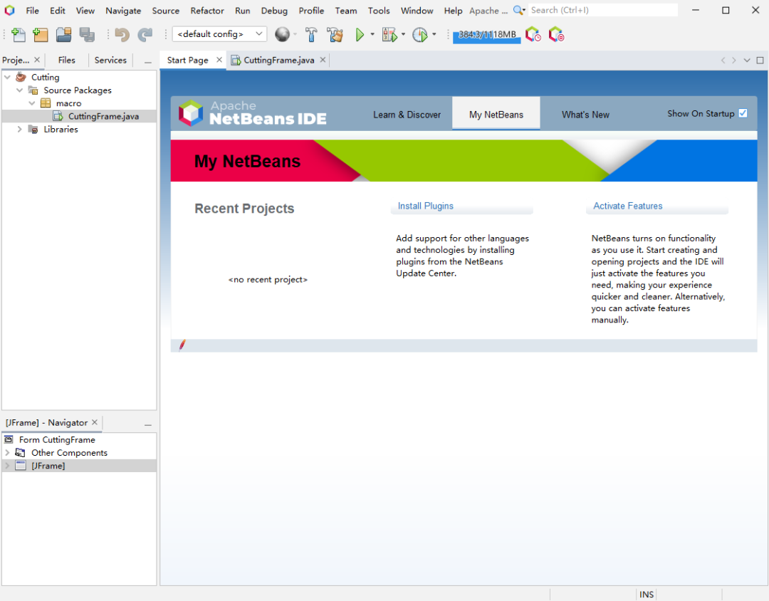The image size is (769, 601).
Task: Click the New File toolbar icon
Action: [18, 34]
